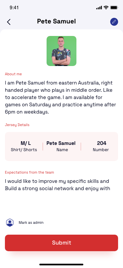Tap the admin badge icon
Viewport: 123px width, 268px height.
(10, 222)
